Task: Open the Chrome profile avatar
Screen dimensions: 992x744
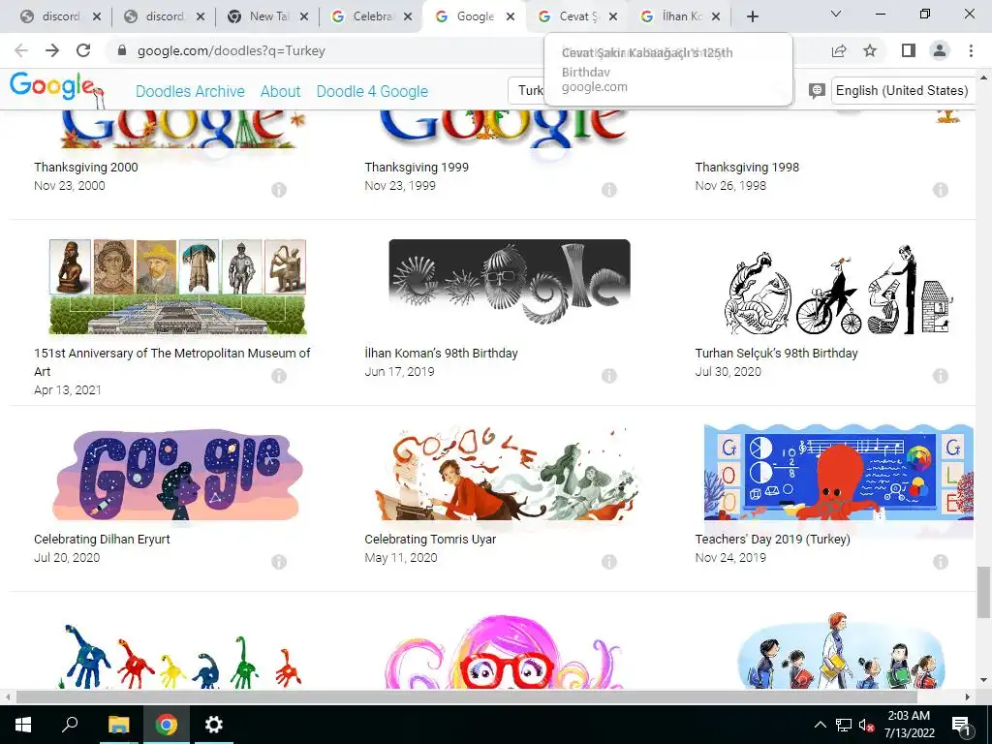Action: click(940, 50)
